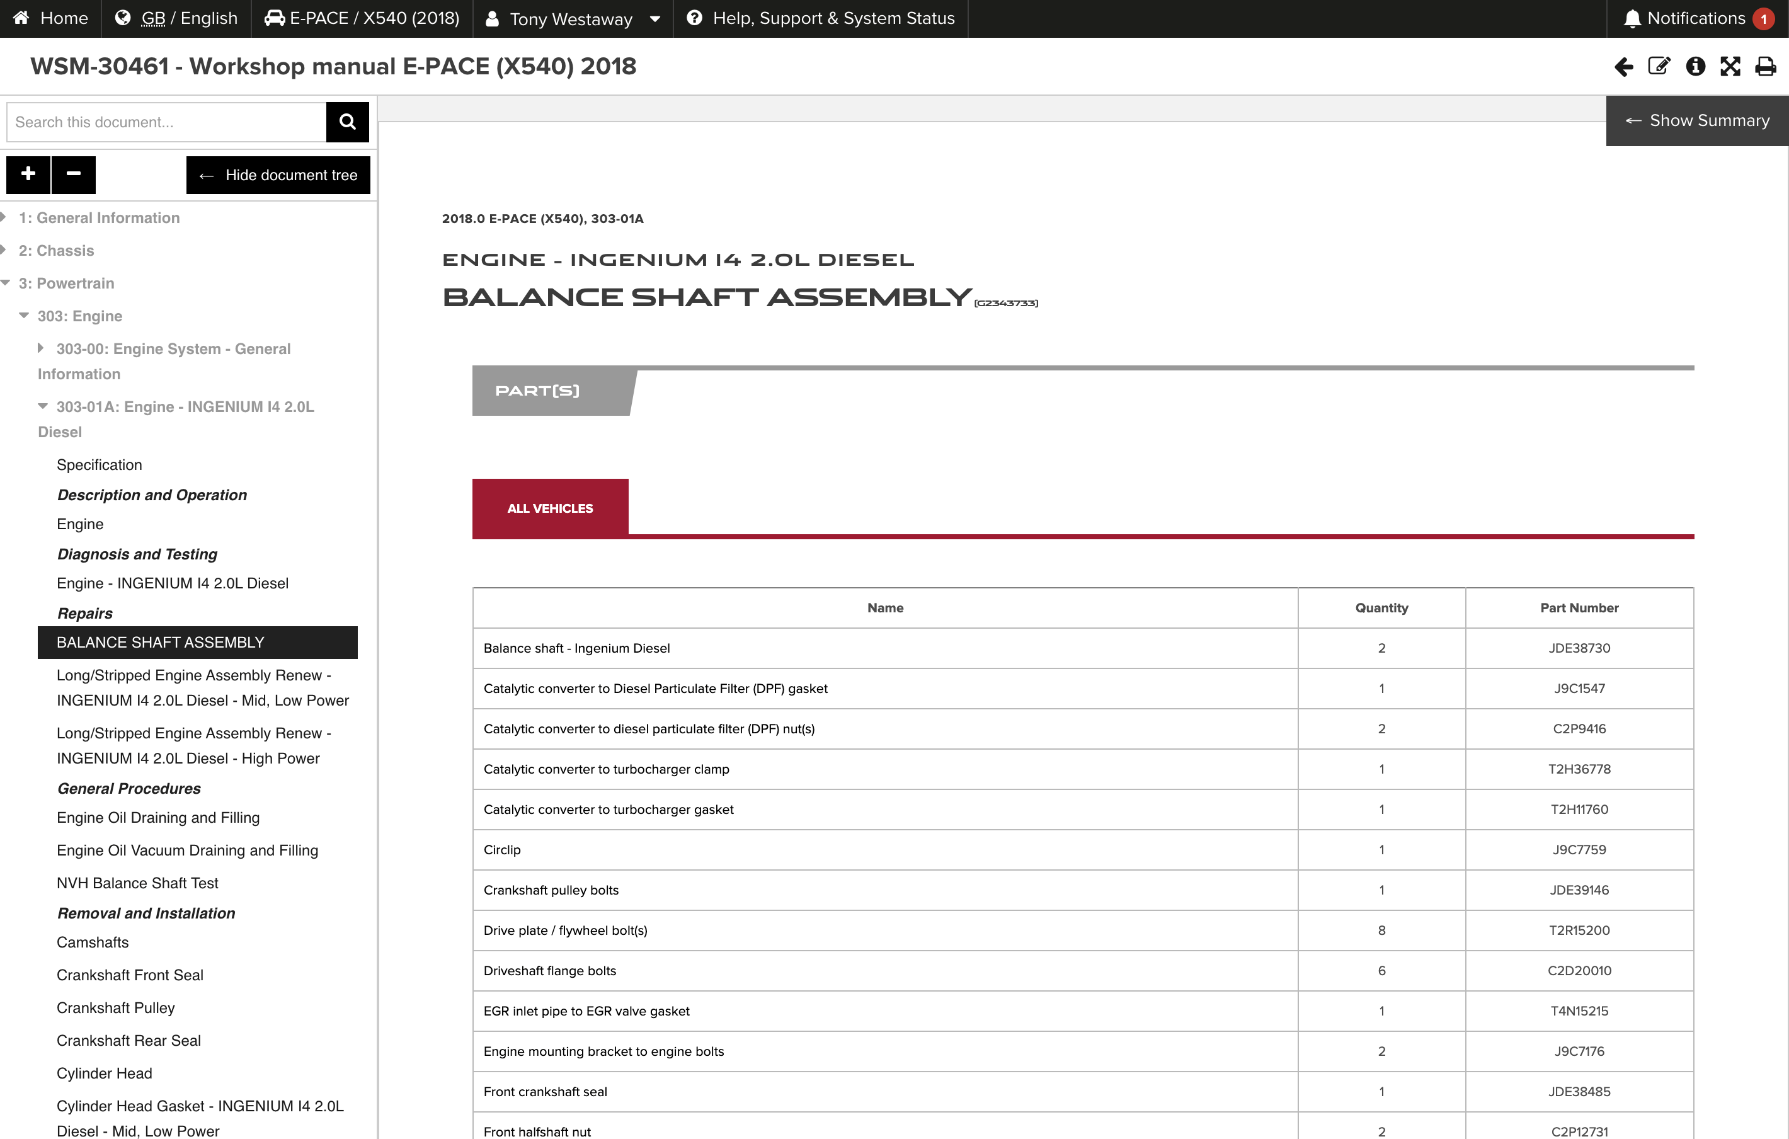Click part number JDE39146

pos(1579,890)
